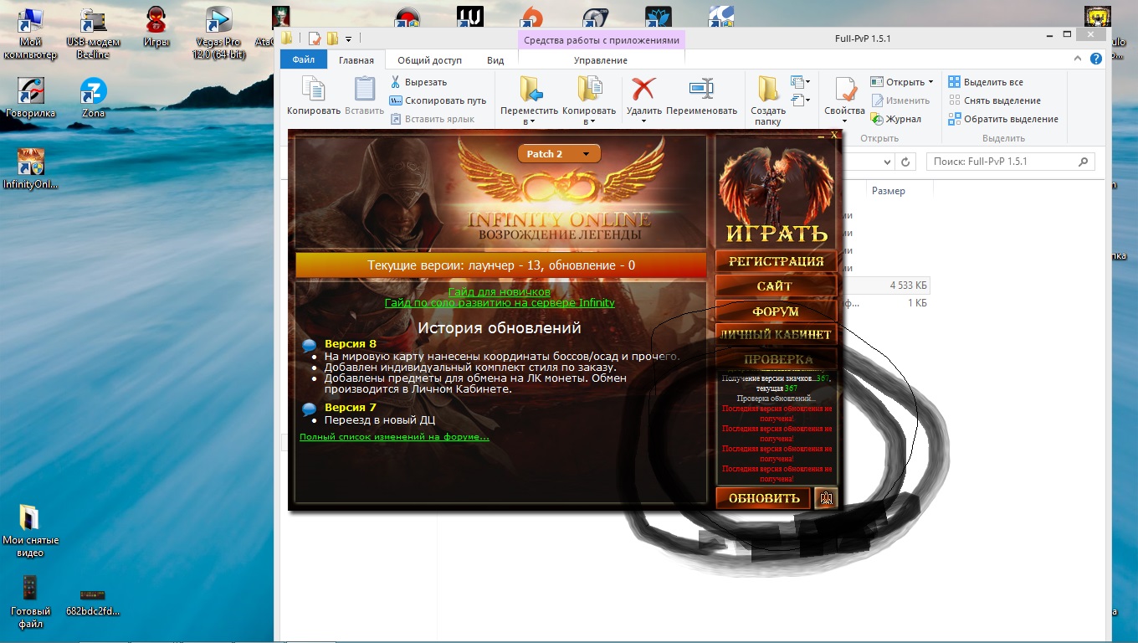Open Мой компьютер desktop icon
Viewport: 1138px width, 643px height.
tap(31, 33)
